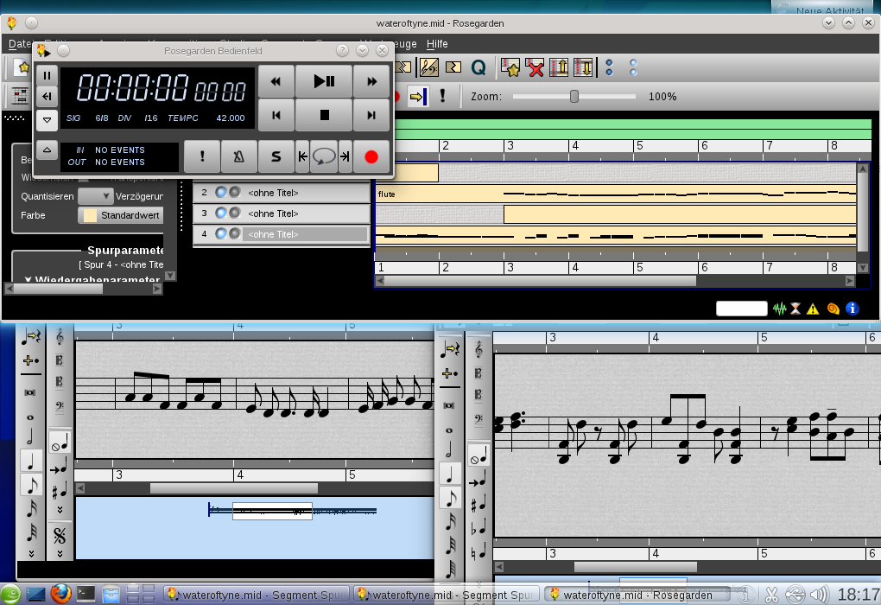Select natural accidental in right notation window
Viewport: 881px width, 605px height.
pyautogui.click(x=479, y=553)
